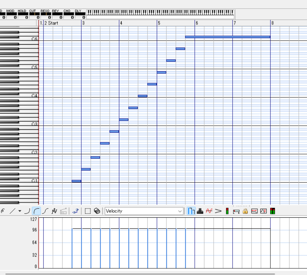This screenshot has width=307, height=275.
Task: Click measure 5 on the timeline ruler
Action: (159, 23)
